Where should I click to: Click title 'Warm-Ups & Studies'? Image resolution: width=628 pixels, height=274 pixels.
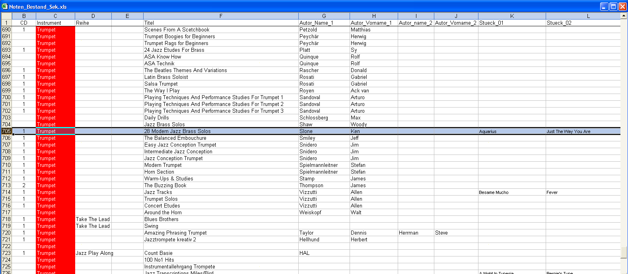pyautogui.click(x=169, y=178)
